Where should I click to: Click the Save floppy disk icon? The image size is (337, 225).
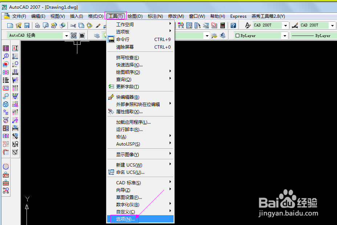pyautogui.click(x=27, y=25)
